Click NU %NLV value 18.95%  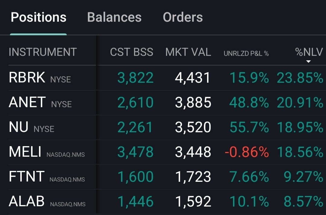tap(300, 127)
